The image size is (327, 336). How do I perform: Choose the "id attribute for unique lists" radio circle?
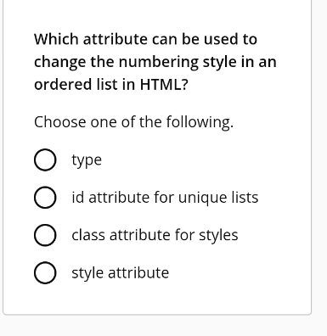coord(45,198)
